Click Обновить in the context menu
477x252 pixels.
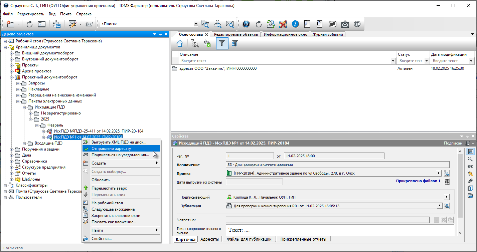click(x=121, y=180)
